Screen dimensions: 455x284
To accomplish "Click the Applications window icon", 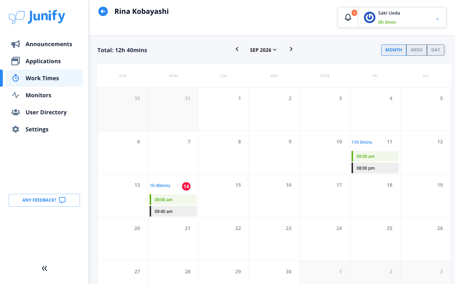I will coord(16,61).
